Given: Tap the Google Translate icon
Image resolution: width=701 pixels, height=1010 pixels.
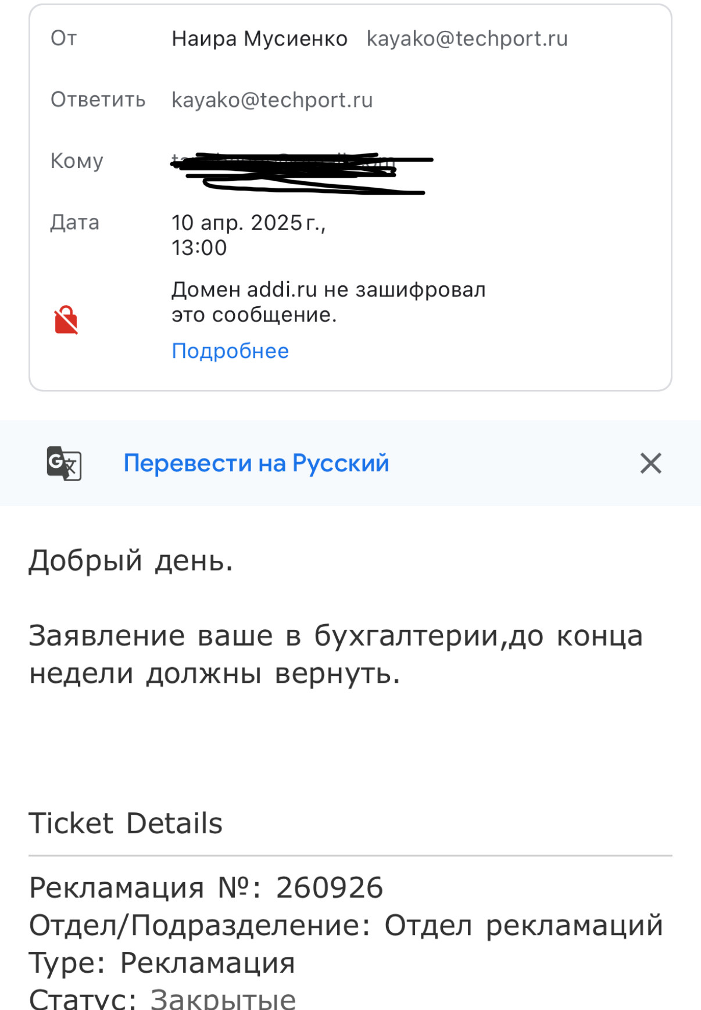Looking at the screenshot, I should click(x=64, y=463).
